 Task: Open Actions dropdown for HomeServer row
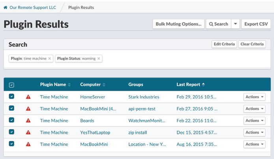click(x=254, y=97)
